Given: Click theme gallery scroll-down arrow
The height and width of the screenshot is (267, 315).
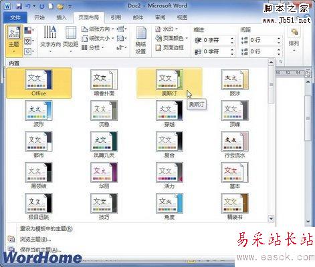Looking at the screenshot, I should point(271,219).
